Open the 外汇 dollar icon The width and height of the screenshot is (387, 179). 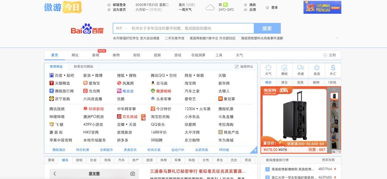tap(333, 68)
